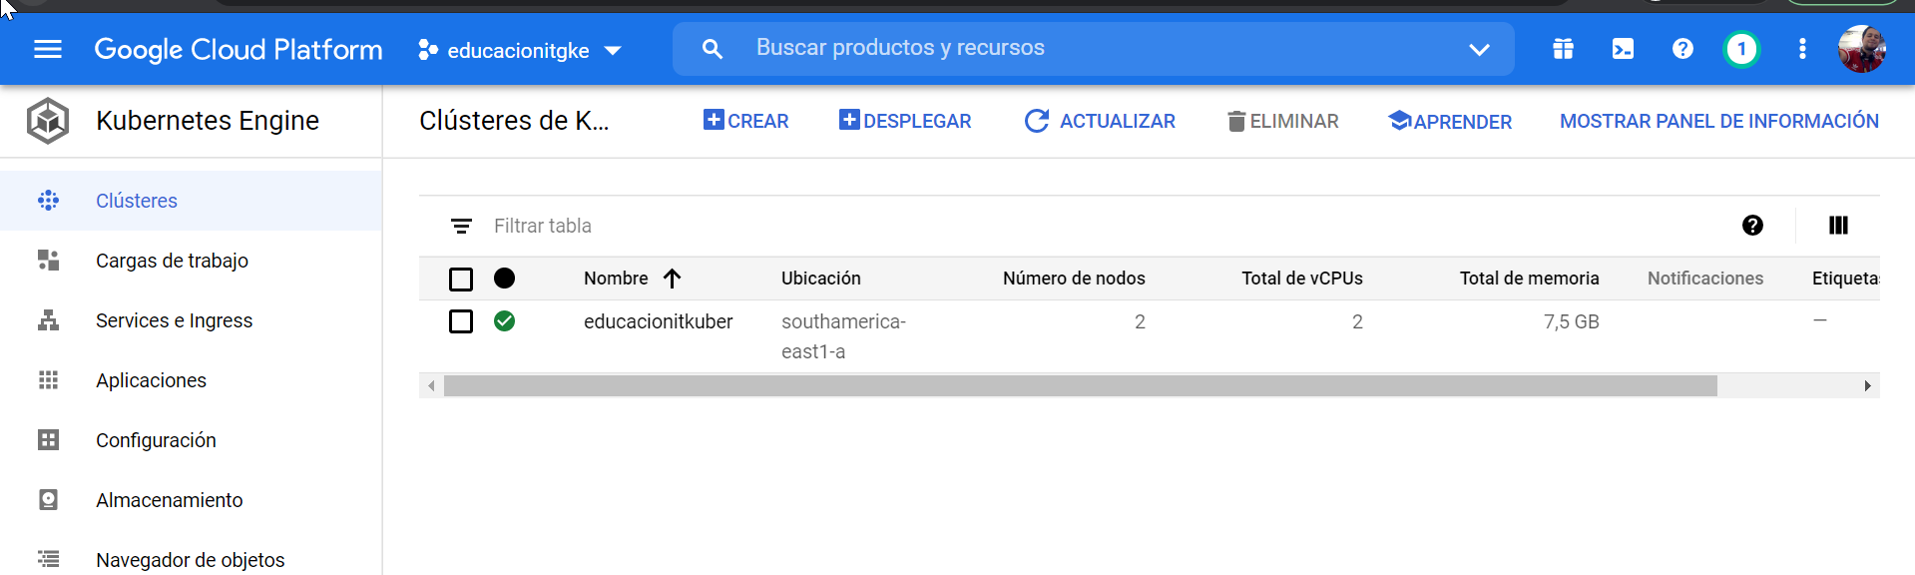The image size is (1915, 575).
Task: Focus the Filtrar tabla input
Action: click(x=1098, y=226)
